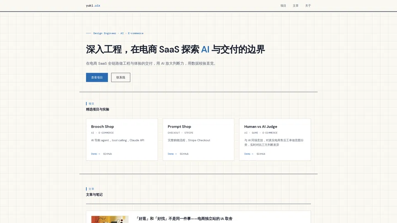Viewport: 397px width, 223px height.
Task: Click the AI · E-COMMERCE tag on Brooch Shop
Action: [102, 133]
